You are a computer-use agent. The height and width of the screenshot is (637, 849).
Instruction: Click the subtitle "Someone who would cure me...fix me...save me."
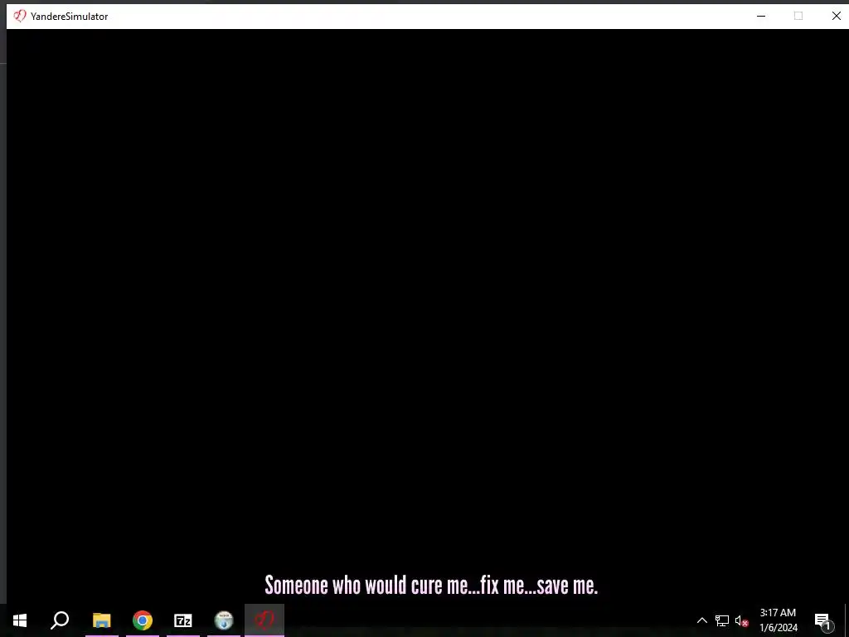(431, 585)
